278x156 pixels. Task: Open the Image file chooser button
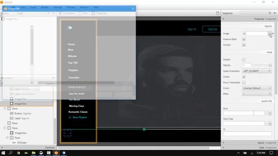[269, 33]
